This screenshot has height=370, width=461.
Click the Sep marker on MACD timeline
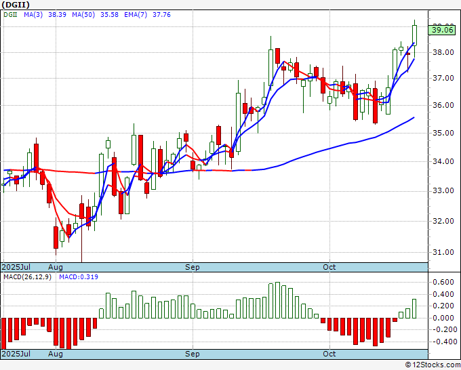coord(193,354)
